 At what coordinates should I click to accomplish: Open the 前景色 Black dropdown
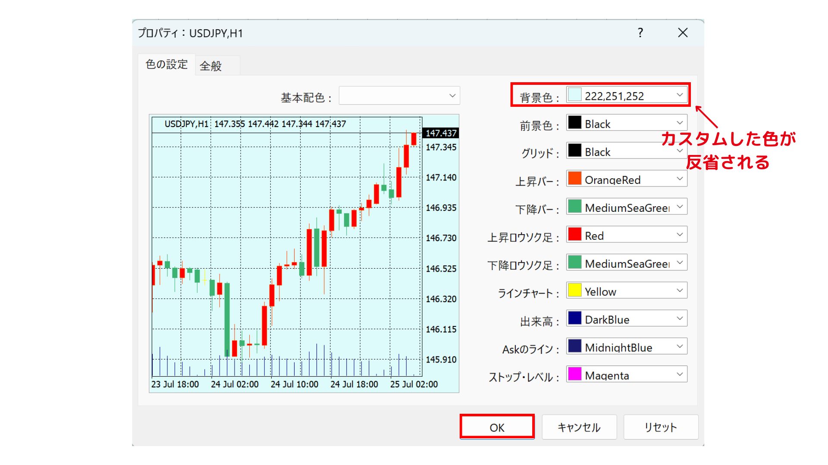tap(627, 123)
